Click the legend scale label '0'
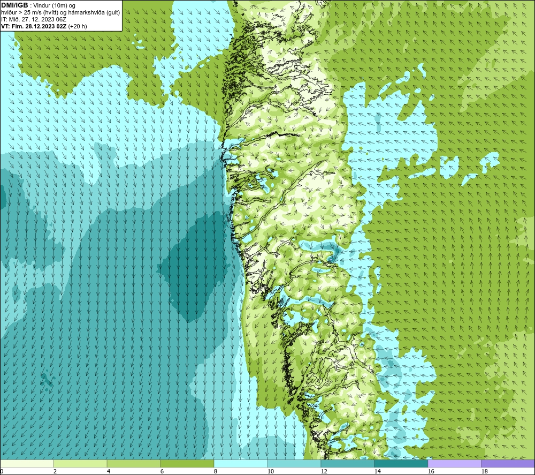 pos(2,471)
